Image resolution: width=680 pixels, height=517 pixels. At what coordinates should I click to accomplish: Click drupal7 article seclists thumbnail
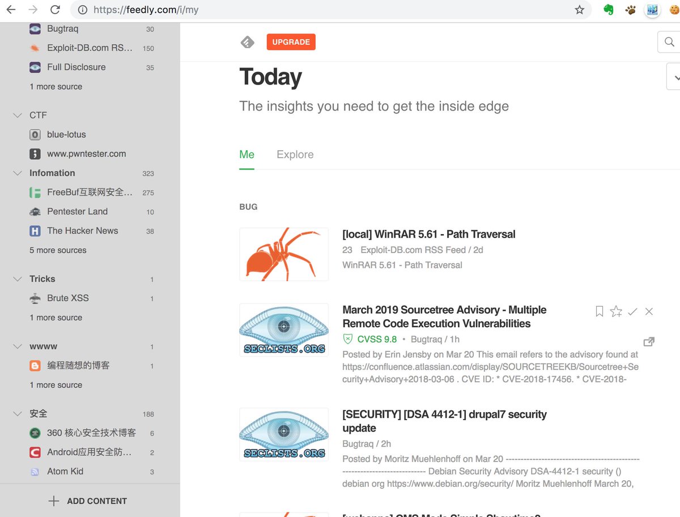pos(284,434)
